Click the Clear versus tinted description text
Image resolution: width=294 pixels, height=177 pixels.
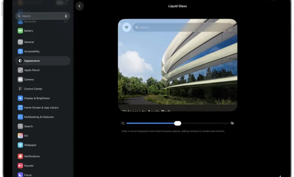click(x=173, y=131)
